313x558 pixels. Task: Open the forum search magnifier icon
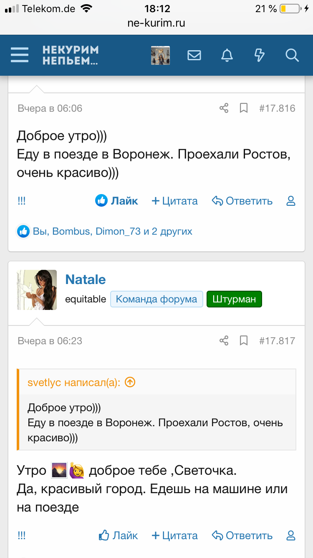292,55
